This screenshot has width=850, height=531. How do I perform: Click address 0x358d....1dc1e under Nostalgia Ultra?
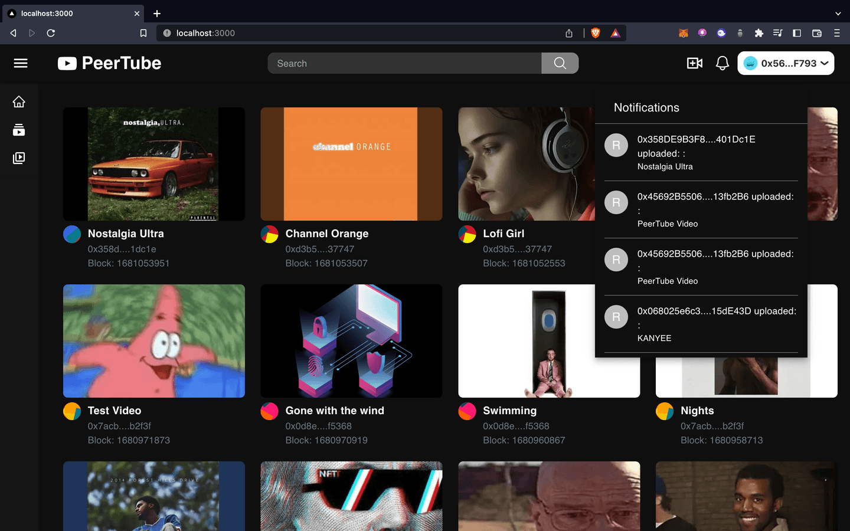click(122, 249)
